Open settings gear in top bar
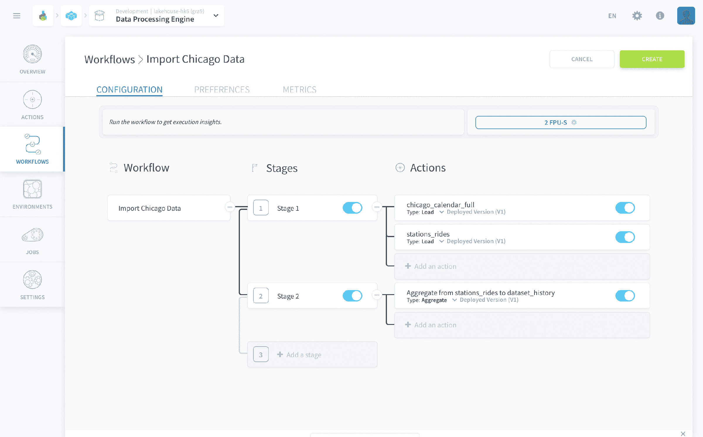Viewport: 703px width, 437px height. pyautogui.click(x=637, y=16)
